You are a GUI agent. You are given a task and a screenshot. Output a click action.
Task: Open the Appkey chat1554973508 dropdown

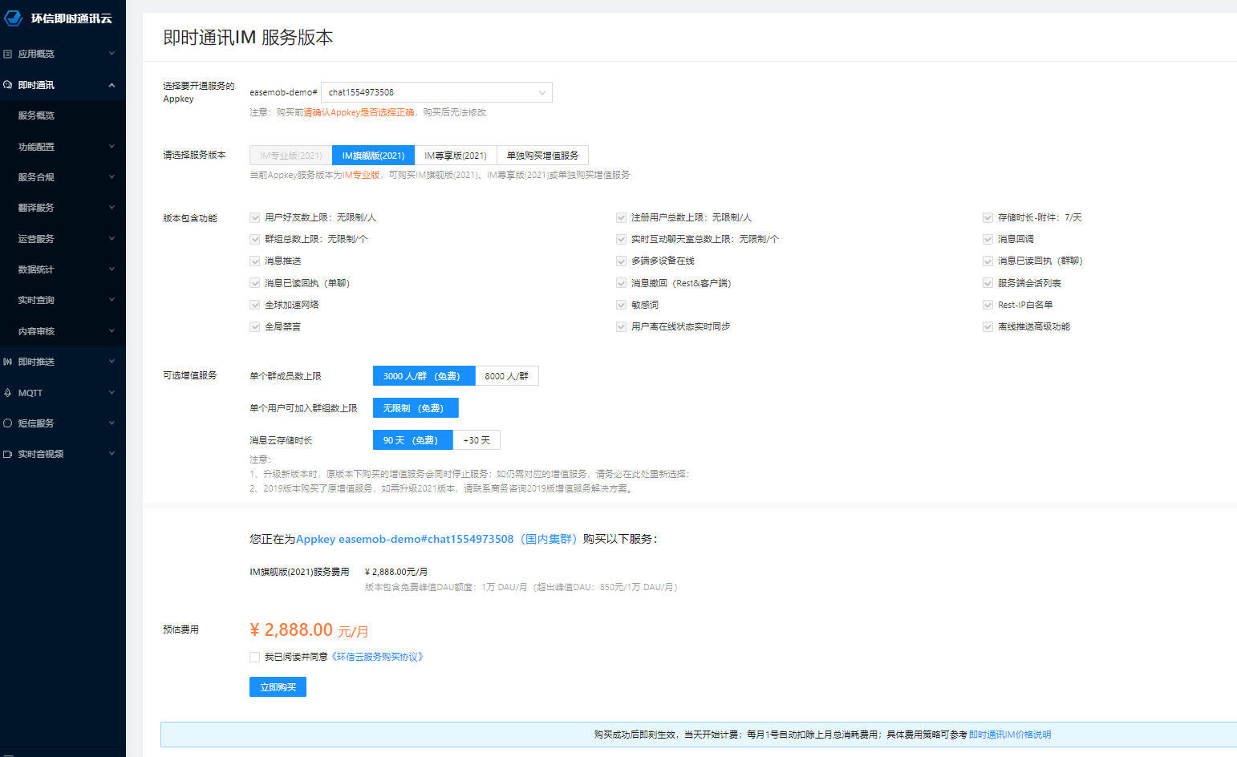[436, 92]
